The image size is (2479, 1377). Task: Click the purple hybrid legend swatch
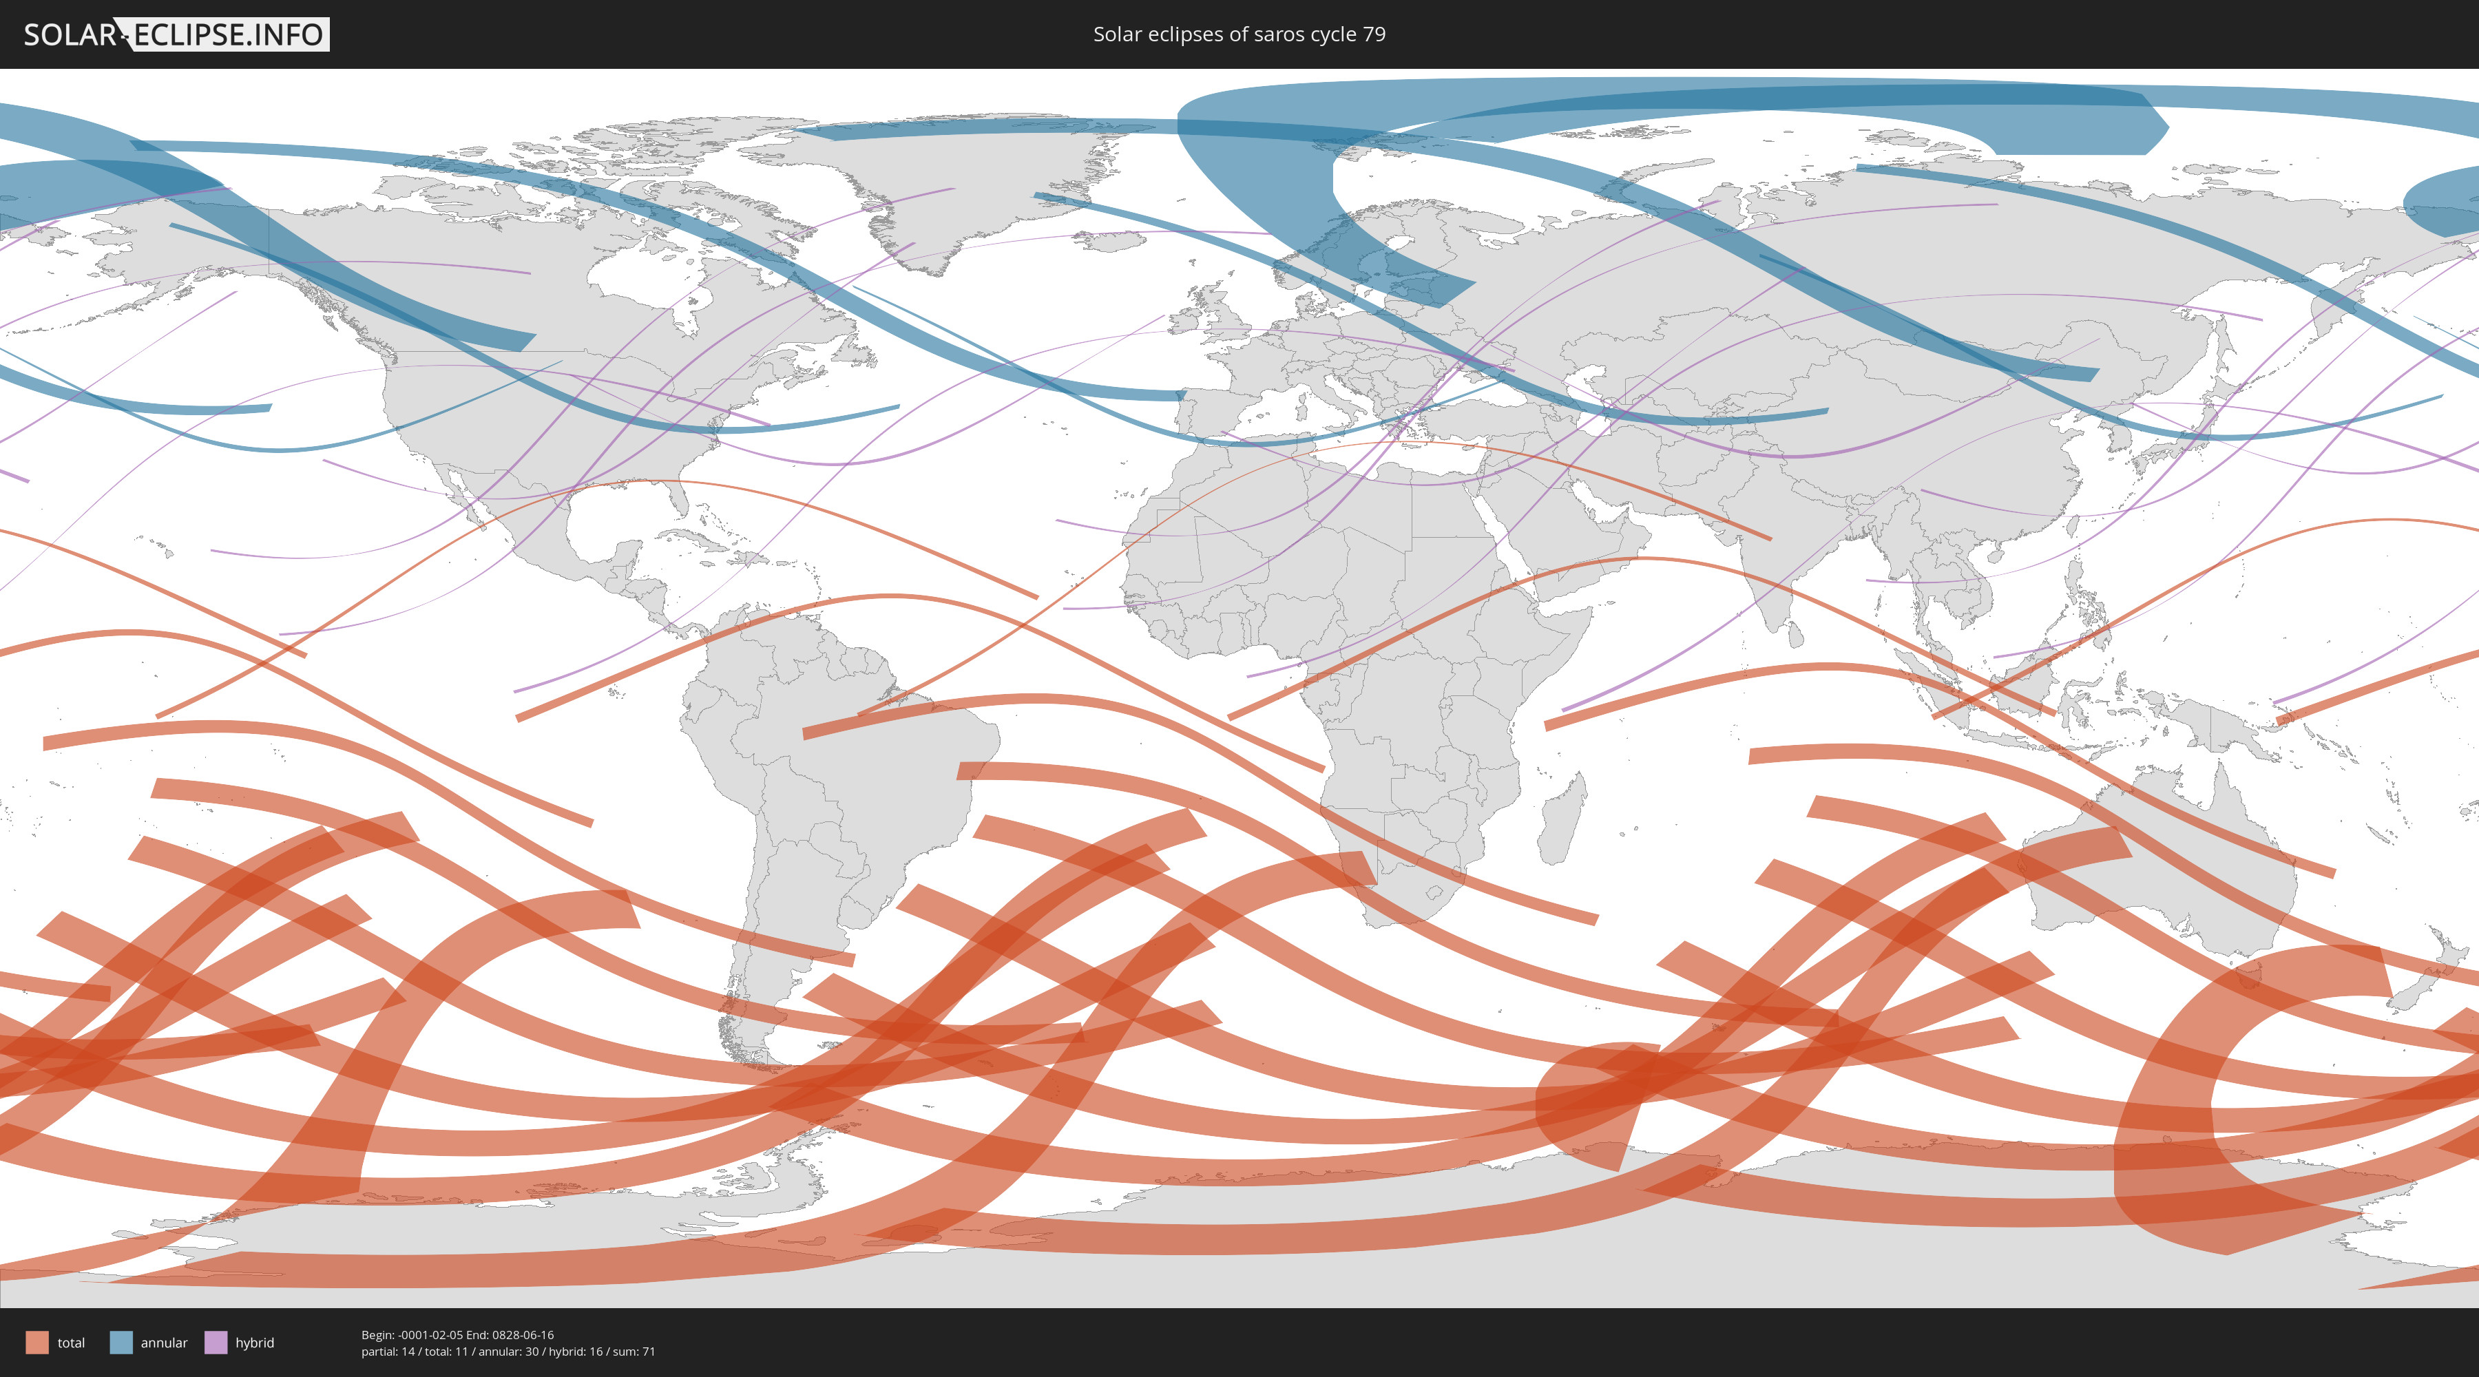(216, 1343)
